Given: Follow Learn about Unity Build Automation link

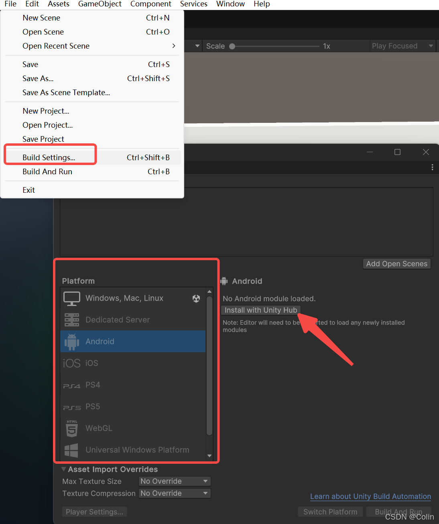Looking at the screenshot, I should 370,496.
